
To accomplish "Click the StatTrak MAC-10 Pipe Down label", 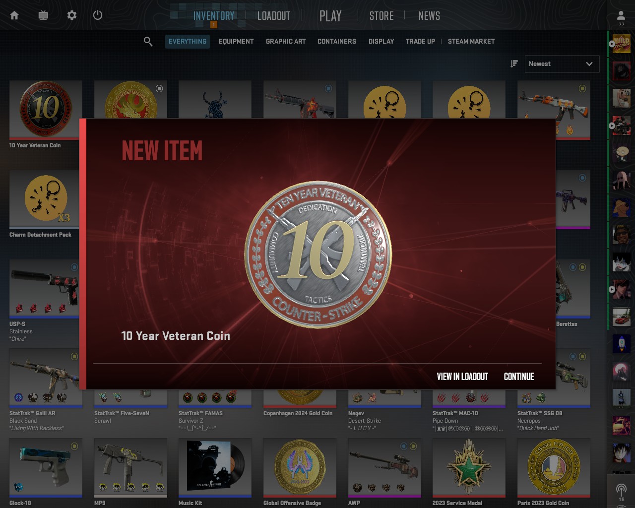I will tap(468, 420).
